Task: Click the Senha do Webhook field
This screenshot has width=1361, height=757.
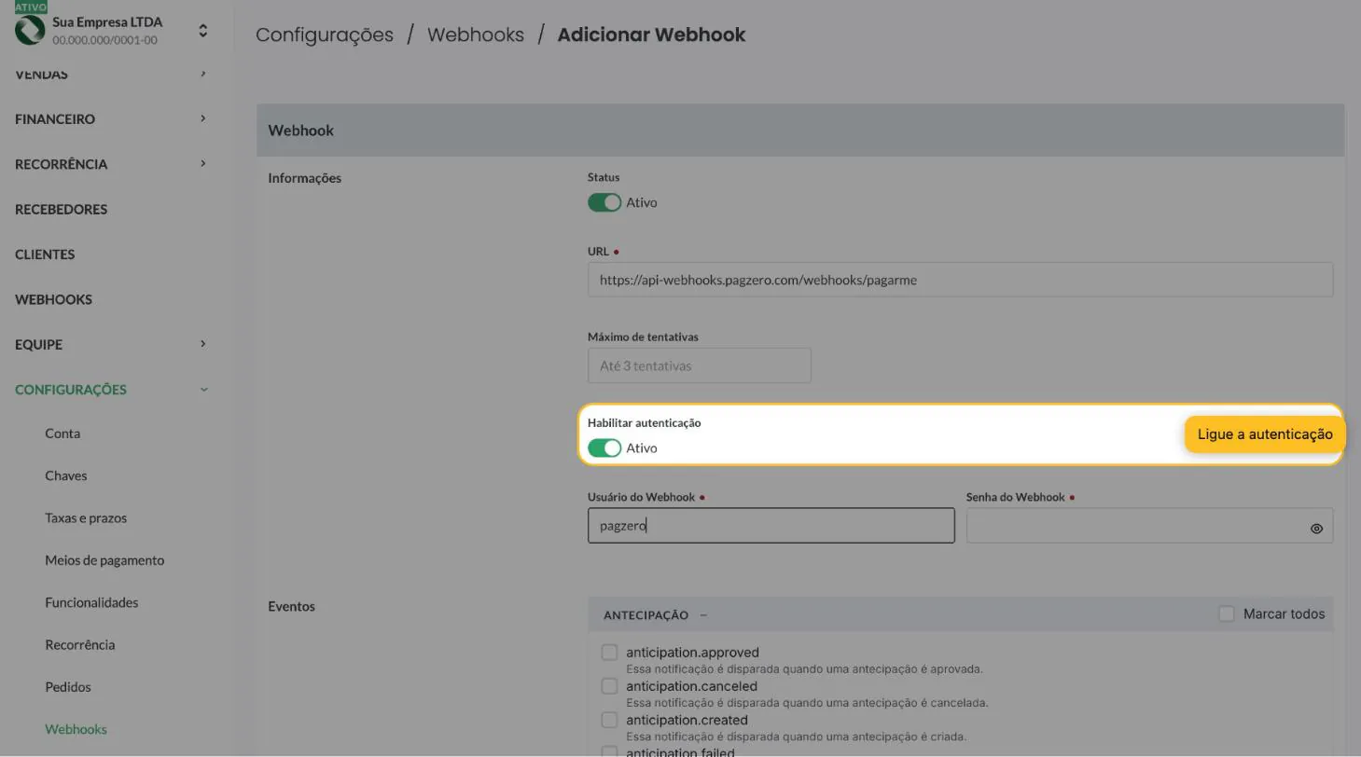Action: pyautogui.click(x=1149, y=526)
